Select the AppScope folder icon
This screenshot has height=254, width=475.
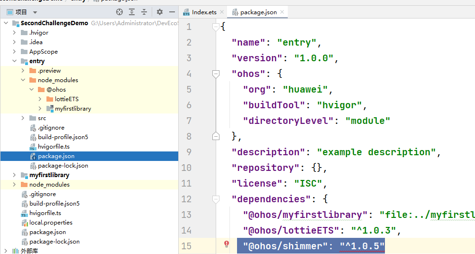pos(24,52)
